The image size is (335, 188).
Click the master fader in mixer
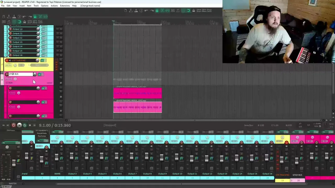click(14, 163)
